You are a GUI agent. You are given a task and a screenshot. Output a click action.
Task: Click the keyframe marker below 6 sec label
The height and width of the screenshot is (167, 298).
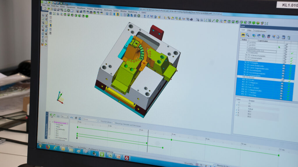(171, 140)
